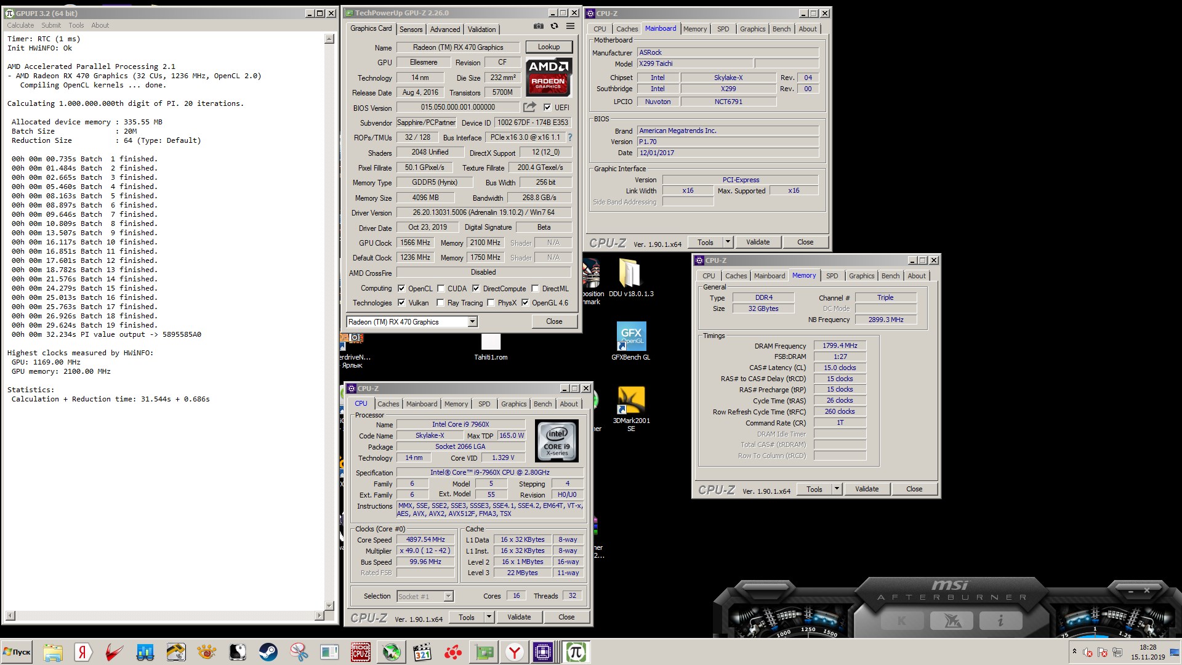Open the Validation tab in GPU-Z
The image size is (1182, 665).
click(481, 29)
